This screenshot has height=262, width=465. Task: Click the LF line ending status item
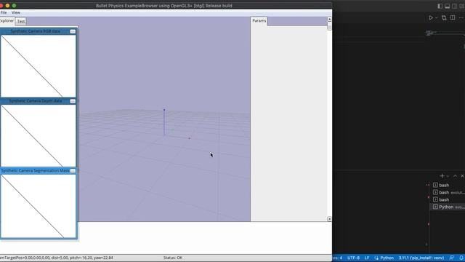[x=367, y=258]
